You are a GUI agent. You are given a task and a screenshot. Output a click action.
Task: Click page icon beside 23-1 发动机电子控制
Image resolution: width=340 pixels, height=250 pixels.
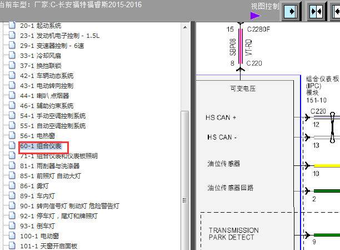pyautogui.click(x=12, y=35)
